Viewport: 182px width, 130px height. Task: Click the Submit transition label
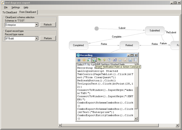pyautogui.click(x=122, y=28)
